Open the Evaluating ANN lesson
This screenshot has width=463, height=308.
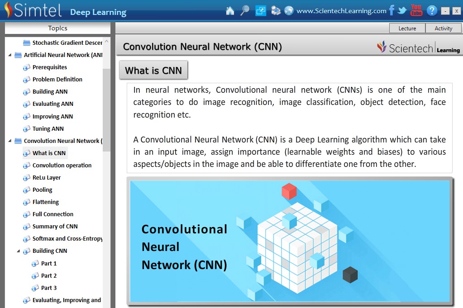pyautogui.click(x=53, y=104)
